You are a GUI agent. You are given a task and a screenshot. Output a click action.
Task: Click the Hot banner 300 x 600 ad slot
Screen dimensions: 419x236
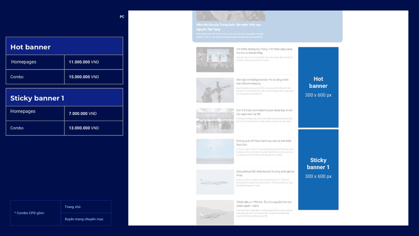318,87
